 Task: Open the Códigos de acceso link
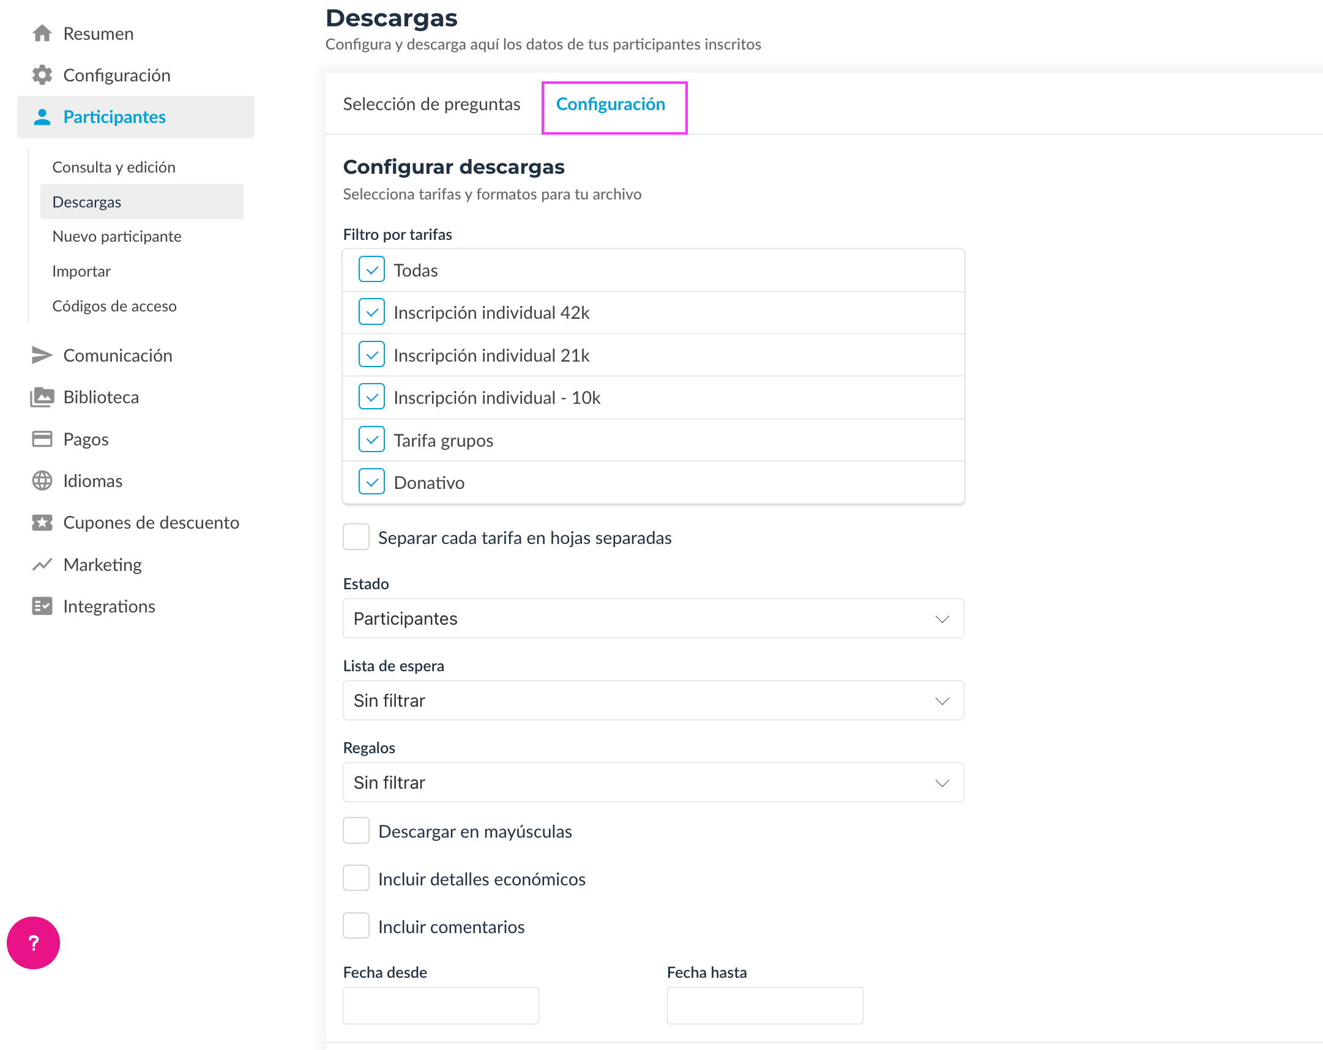pos(114,305)
